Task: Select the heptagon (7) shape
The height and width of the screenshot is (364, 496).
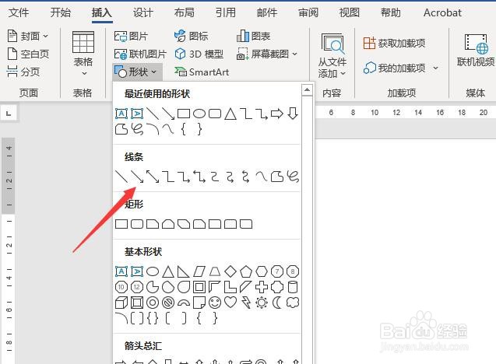Action: pyautogui.click(x=277, y=271)
